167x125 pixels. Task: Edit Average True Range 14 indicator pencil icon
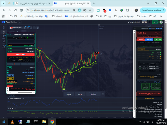point(22,99)
